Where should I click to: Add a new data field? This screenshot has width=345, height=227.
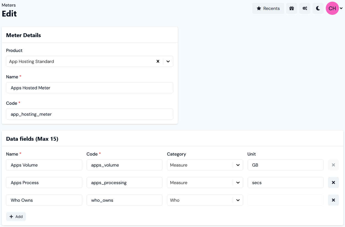point(16,217)
